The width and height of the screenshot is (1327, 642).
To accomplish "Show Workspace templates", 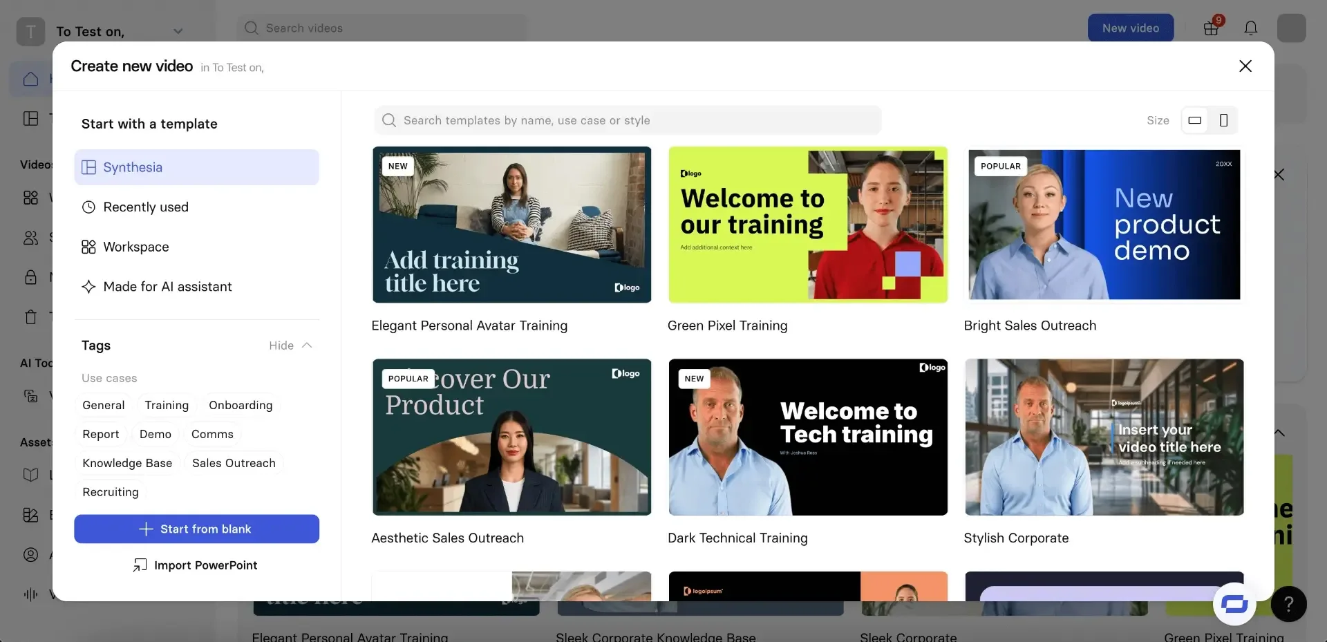I will pos(196,247).
